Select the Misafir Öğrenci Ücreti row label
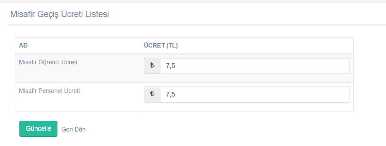Viewport: 386px width, 146px height. pos(48,62)
